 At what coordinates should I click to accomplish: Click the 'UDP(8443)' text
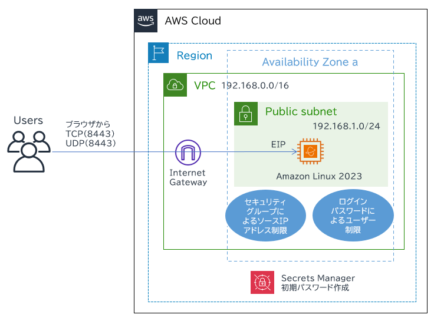click(90, 143)
